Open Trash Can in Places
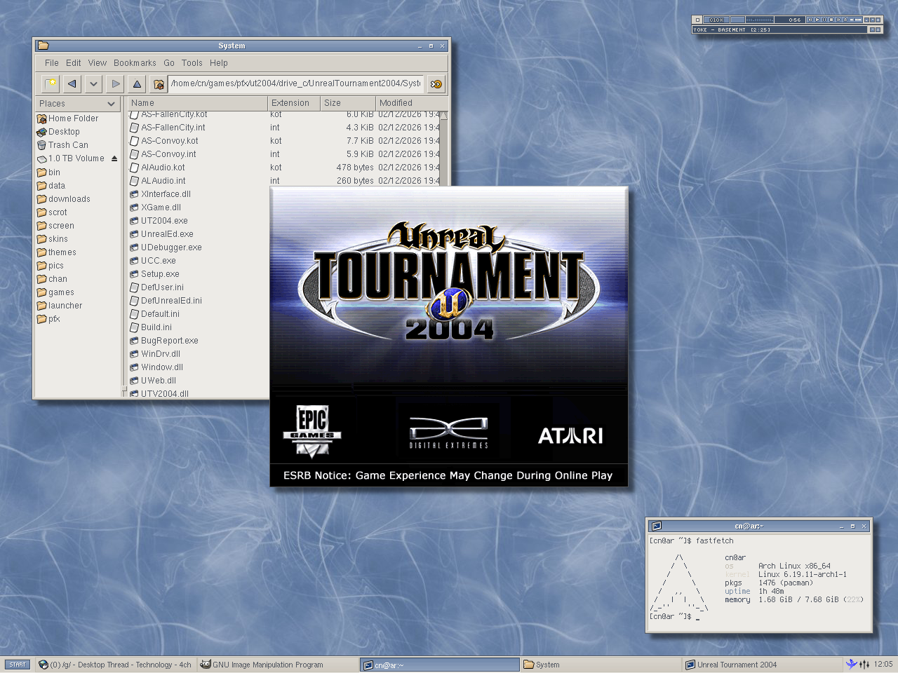The width and height of the screenshot is (898, 673). point(62,145)
